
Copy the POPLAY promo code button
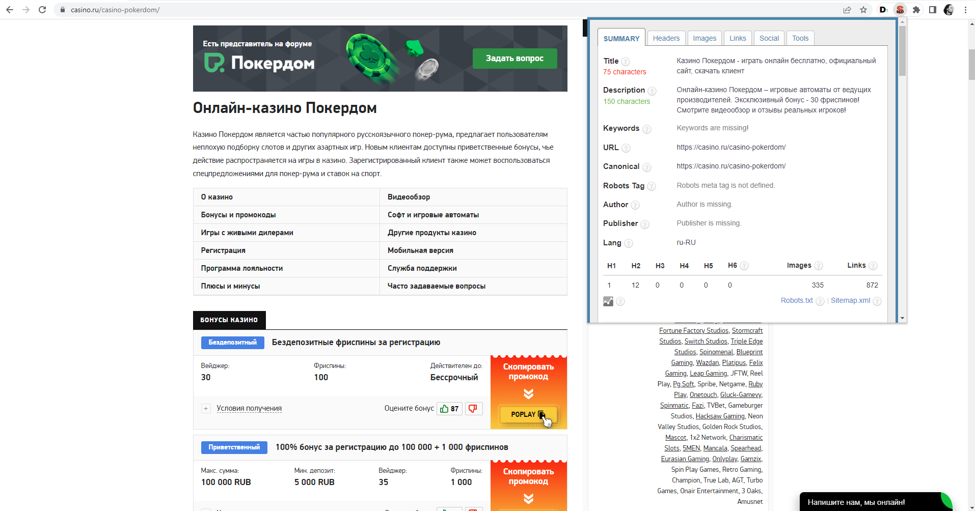[x=528, y=414]
